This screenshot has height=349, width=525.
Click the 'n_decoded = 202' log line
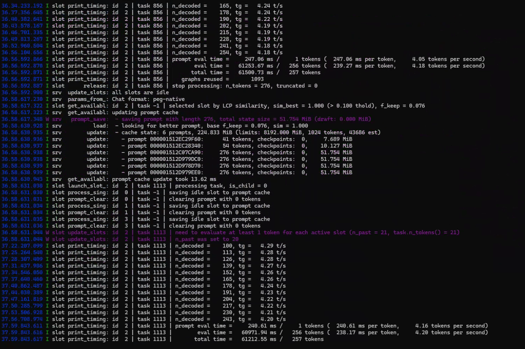click(142, 26)
